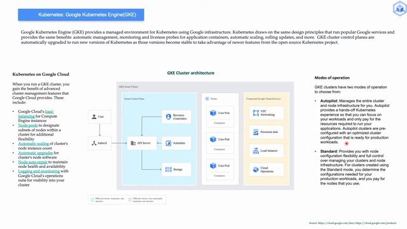This screenshot has width=407, height=229.
Task: Click the Container label under the bottom User Pod
Action: pyautogui.click(x=219, y=176)
